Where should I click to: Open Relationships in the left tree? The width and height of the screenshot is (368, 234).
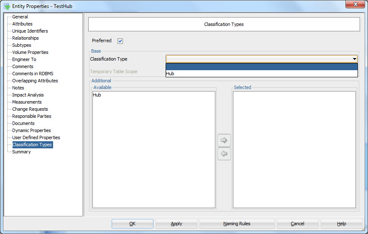pos(25,38)
